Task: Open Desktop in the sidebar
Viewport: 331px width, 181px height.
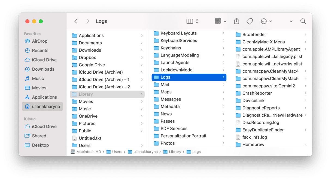Action: tap(42, 145)
